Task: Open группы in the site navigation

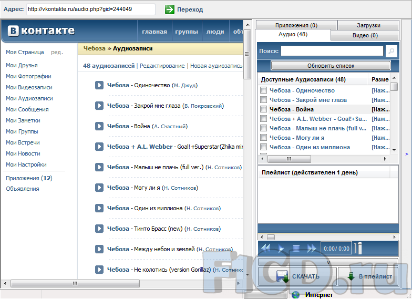Action: (x=187, y=32)
